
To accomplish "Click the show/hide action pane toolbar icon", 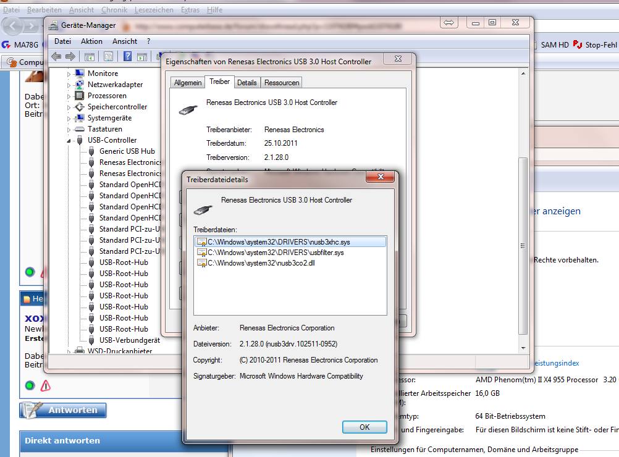I will (x=142, y=57).
